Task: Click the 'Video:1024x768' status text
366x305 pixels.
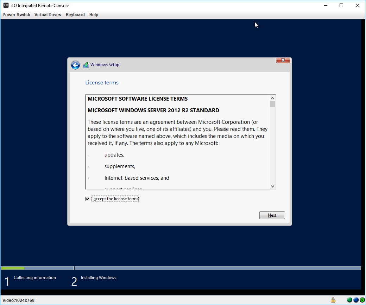Action: click(x=18, y=300)
